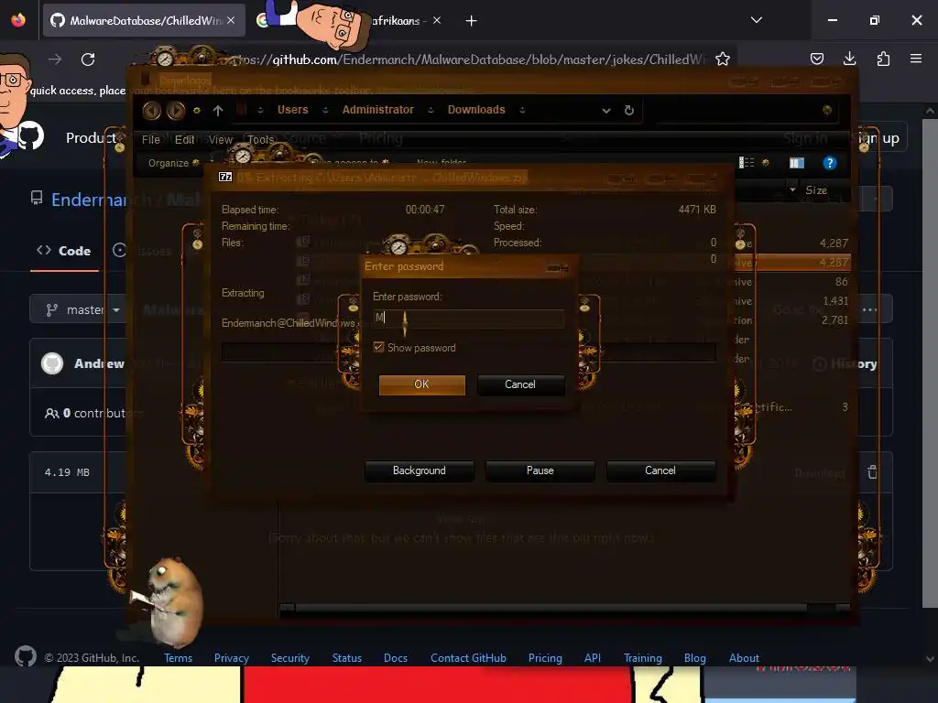List all Firefox tabs dropdown
The width and height of the screenshot is (938, 703).
point(756,20)
